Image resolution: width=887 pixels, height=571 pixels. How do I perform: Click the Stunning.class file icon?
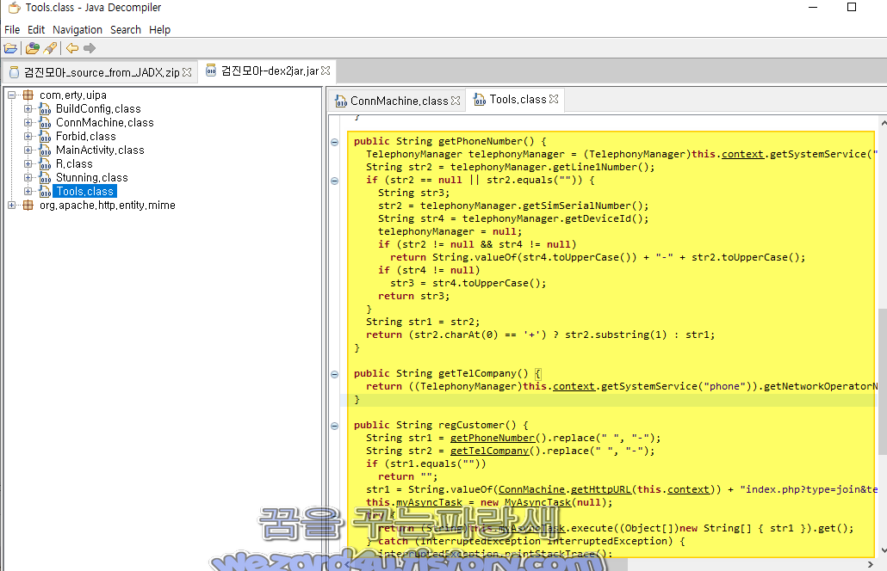point(46,178)
